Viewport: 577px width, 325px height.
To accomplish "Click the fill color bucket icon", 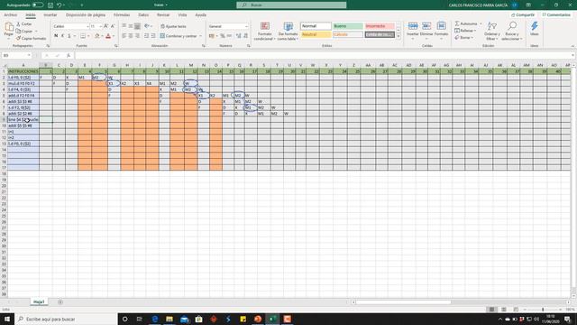I will click(x=96, y=36).
